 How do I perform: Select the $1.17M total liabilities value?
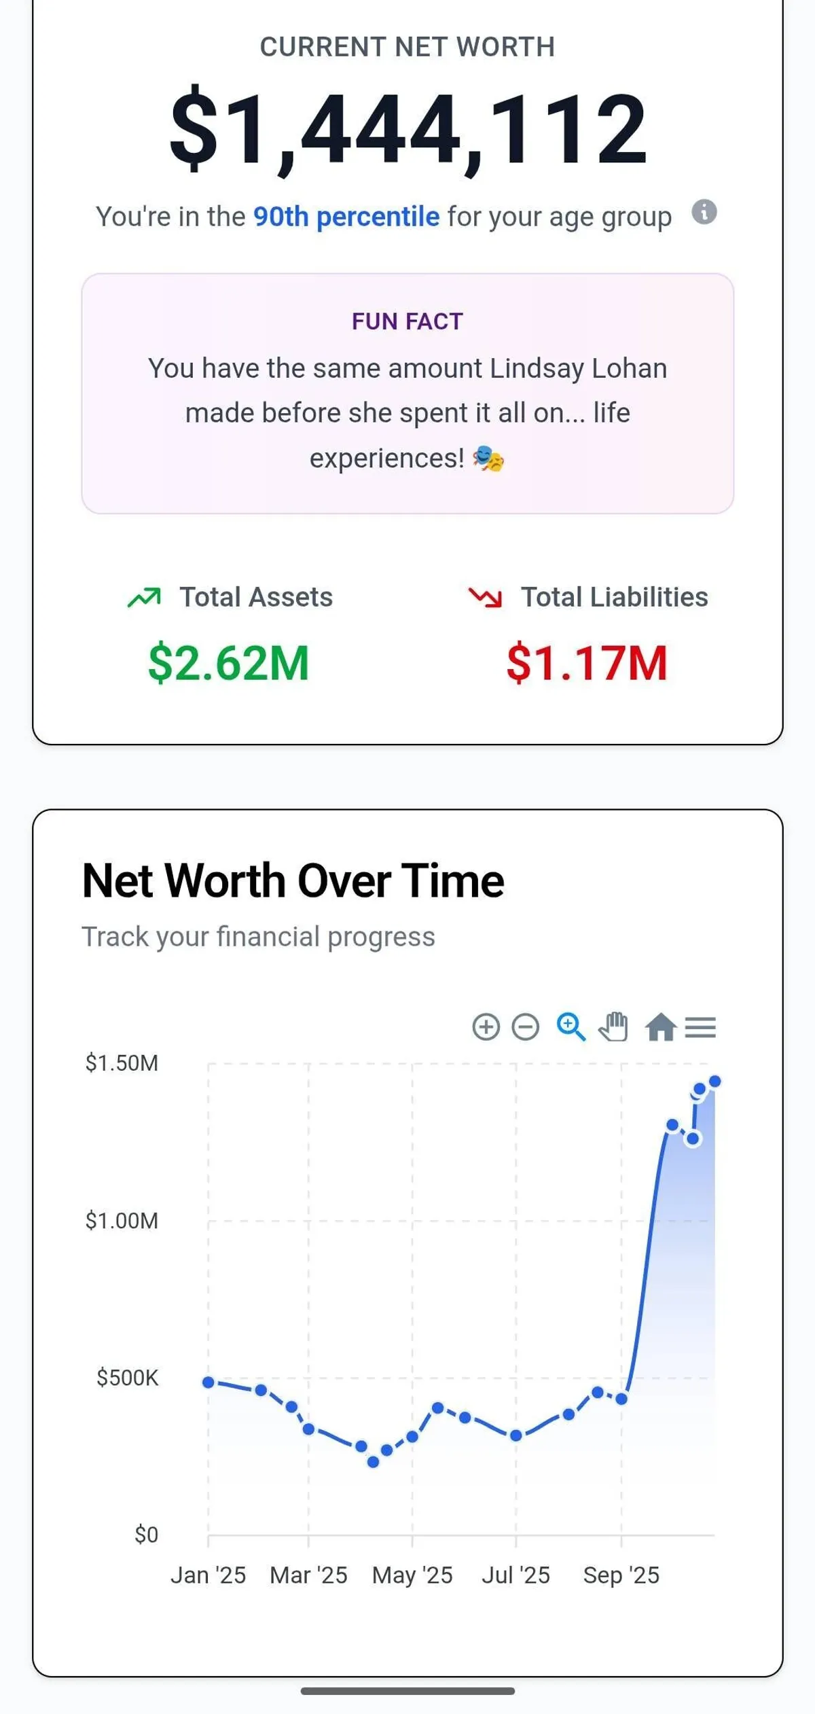(587, 663)
